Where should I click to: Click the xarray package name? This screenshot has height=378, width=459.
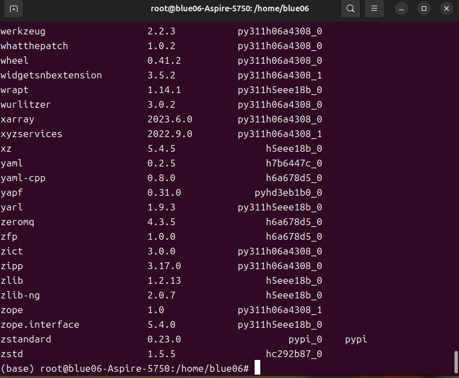17,119
